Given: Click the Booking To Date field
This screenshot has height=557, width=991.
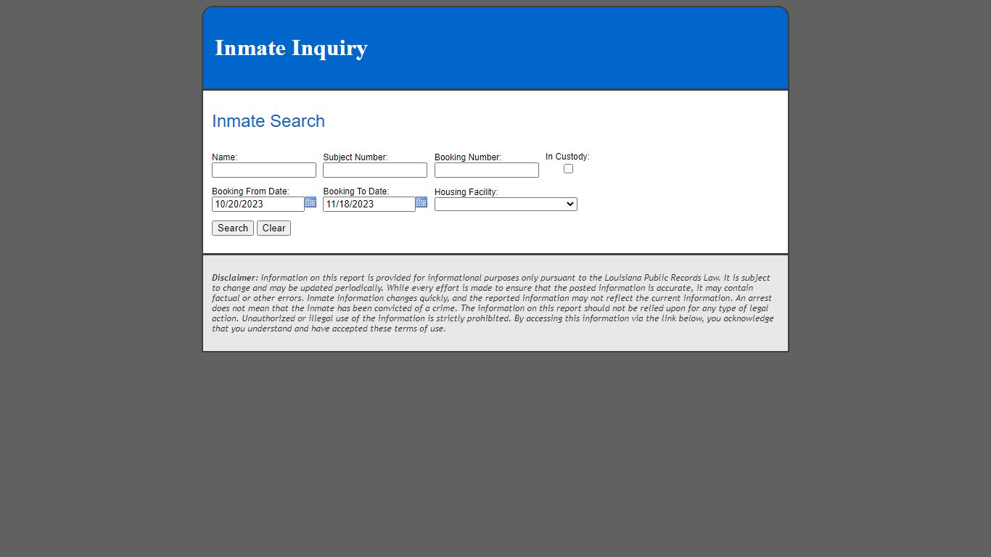Looking at the screenshot, I should click(x=369, y=204).
